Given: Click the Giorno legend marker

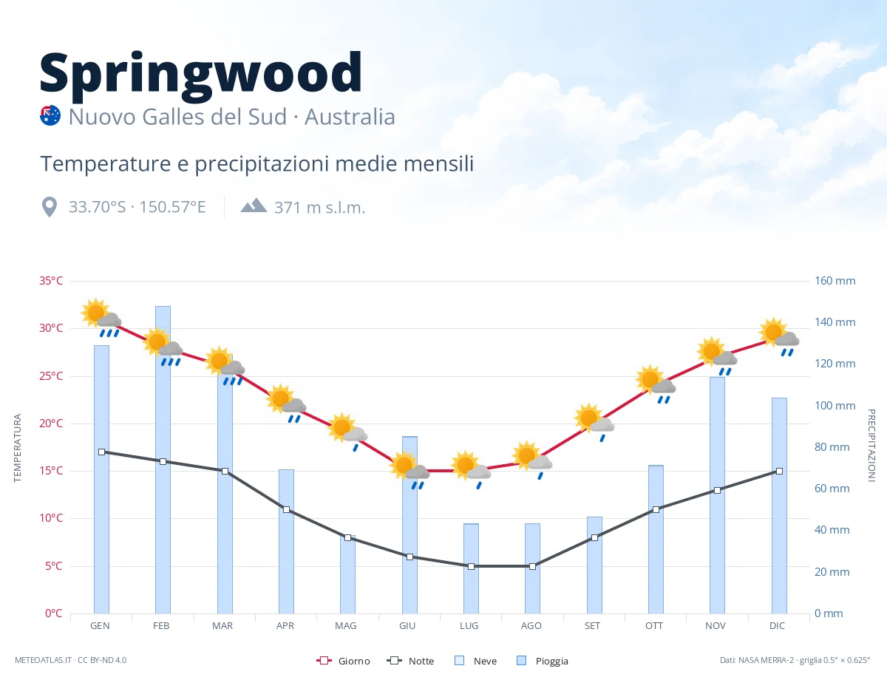Looking at the screenshot, I should [x=323, y=661].
